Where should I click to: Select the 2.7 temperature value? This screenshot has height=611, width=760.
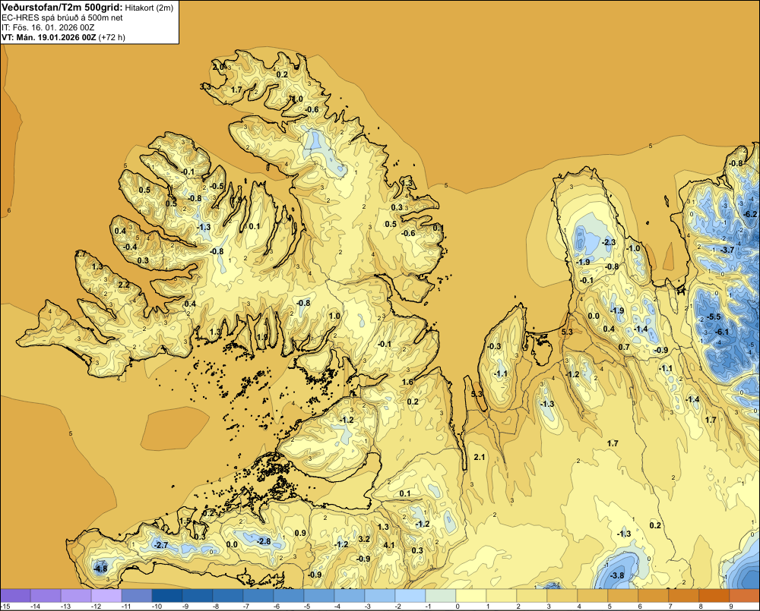coord(81,254)
